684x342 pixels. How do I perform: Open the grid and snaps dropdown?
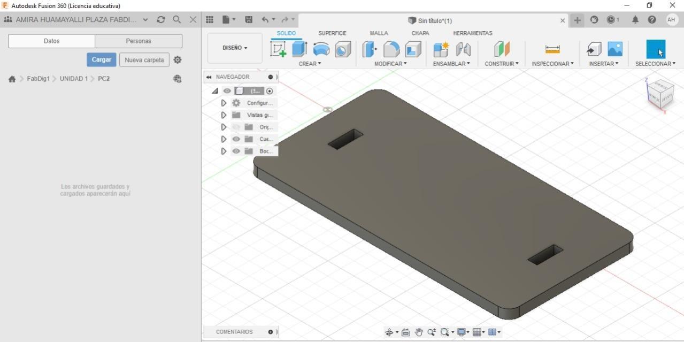pyautogui.click(x=479, y=332)
